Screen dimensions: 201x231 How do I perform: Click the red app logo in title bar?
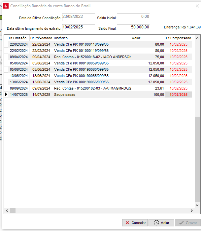tap(6, 6)
